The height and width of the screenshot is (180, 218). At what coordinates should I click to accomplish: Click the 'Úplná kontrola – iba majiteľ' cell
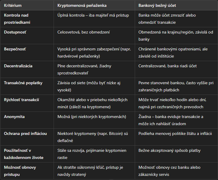(x=93, y=15)
